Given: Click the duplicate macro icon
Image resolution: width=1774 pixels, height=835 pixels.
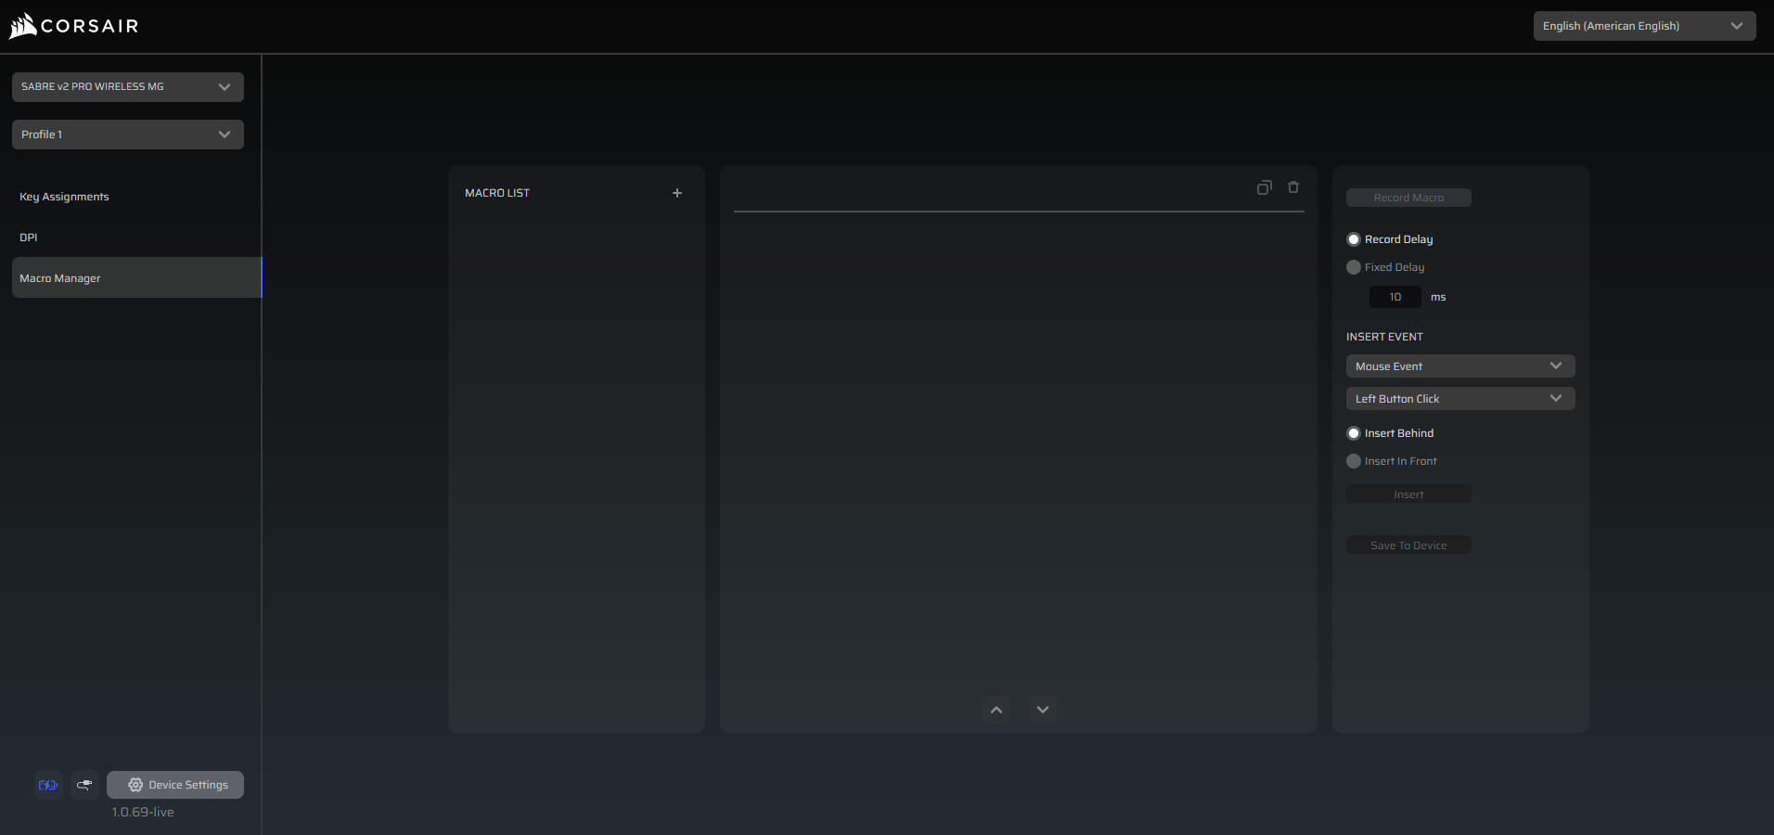Looking at the screenshot, I should click(1264, 187).
